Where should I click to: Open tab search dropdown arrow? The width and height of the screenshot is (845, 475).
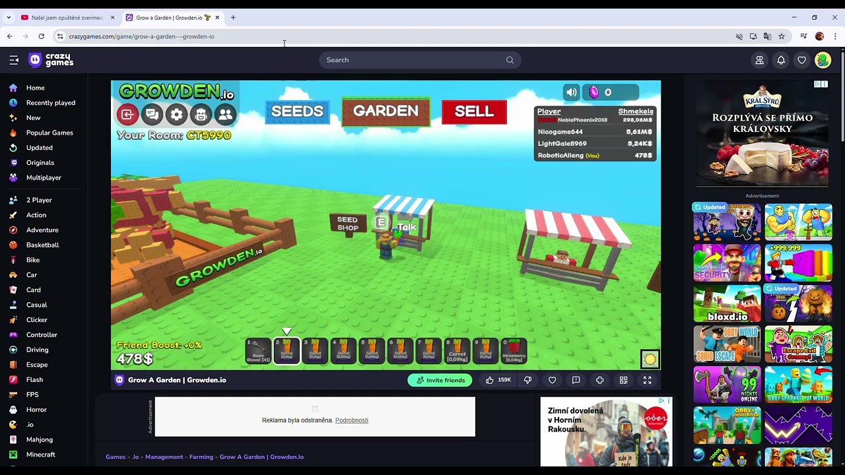(9, 18)
